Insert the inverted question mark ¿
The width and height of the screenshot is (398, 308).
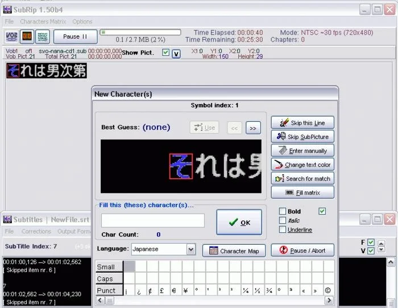click(x=141, y=290)
